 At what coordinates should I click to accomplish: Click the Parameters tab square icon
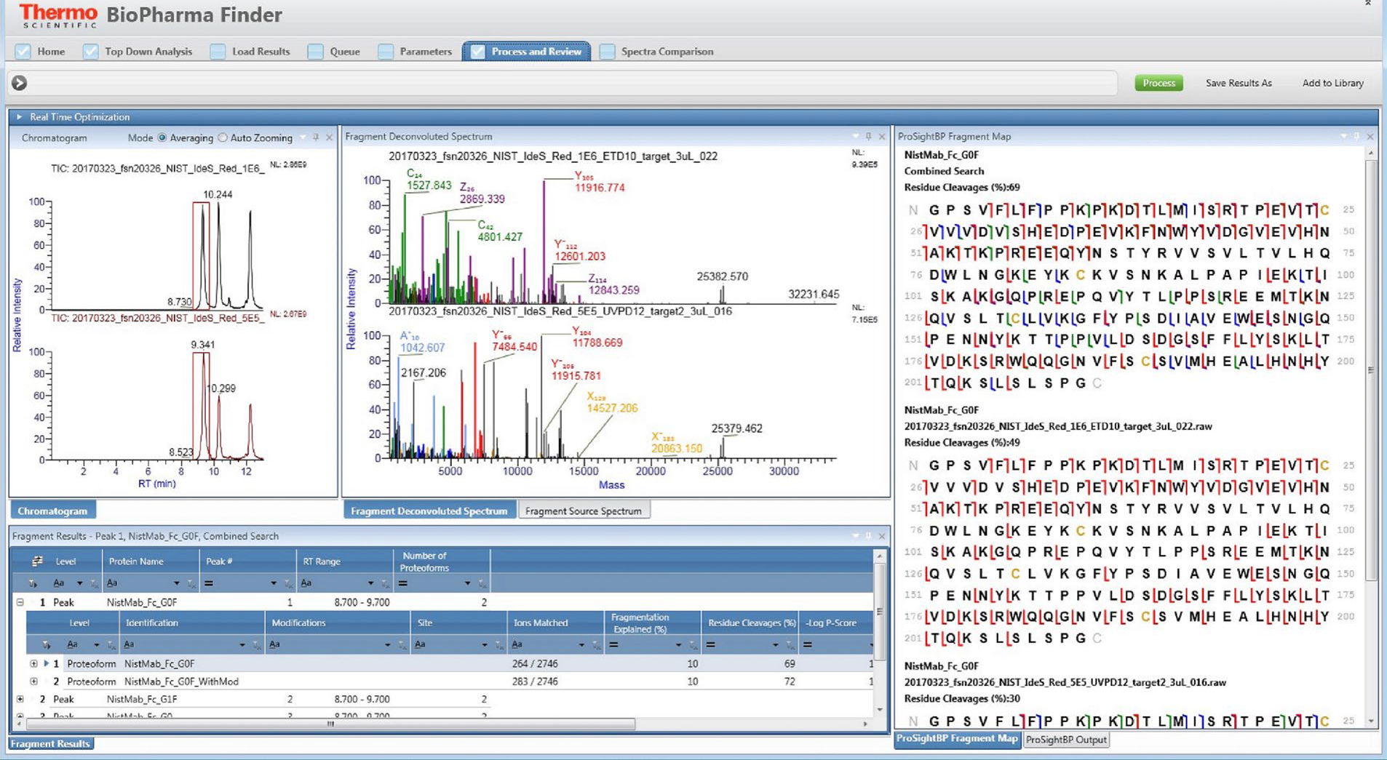pos(386,52)
